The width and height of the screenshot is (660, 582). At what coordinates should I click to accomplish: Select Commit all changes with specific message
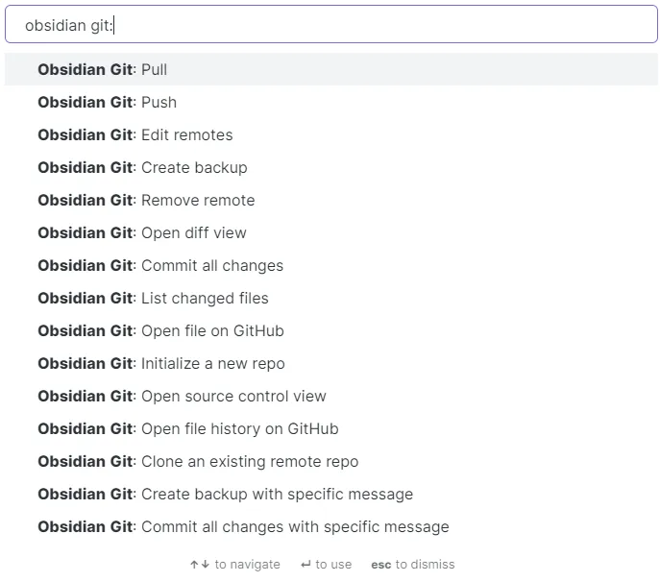[x=243, y=526]
